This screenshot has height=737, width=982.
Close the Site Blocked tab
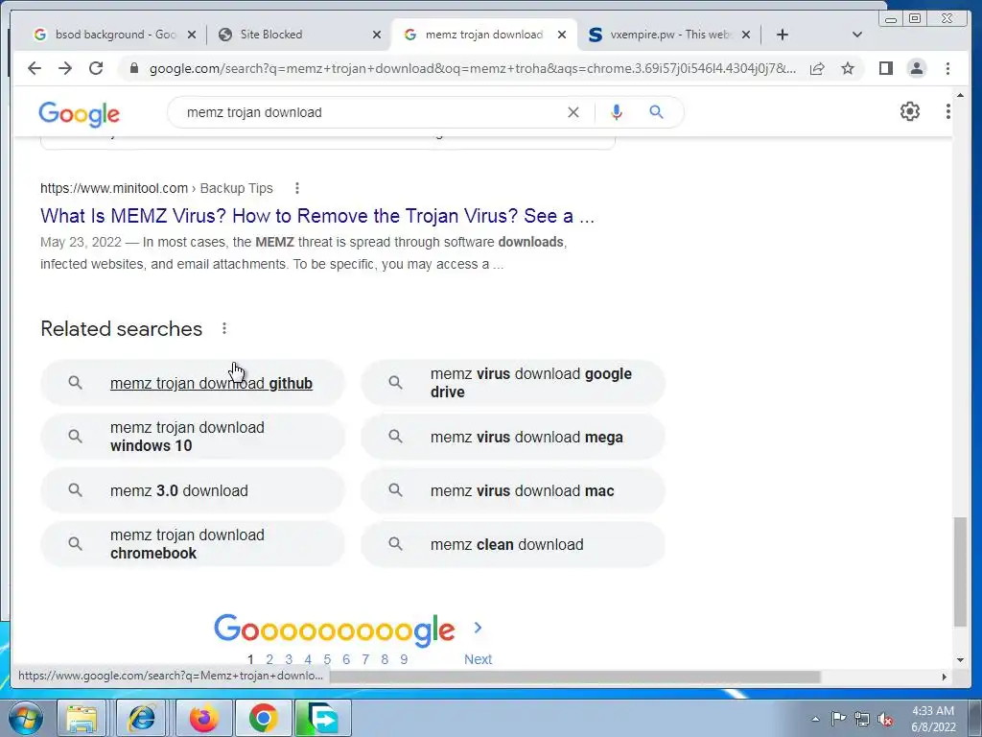(x=376, y=35)
